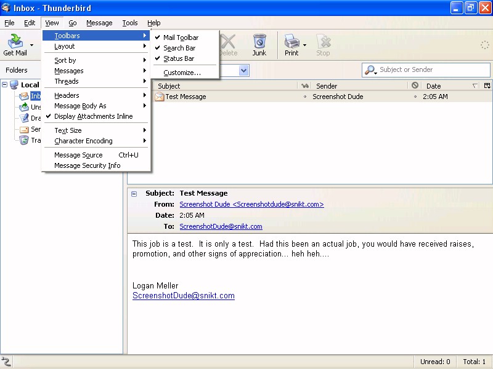Click the Local Folders computer icon

14,85
